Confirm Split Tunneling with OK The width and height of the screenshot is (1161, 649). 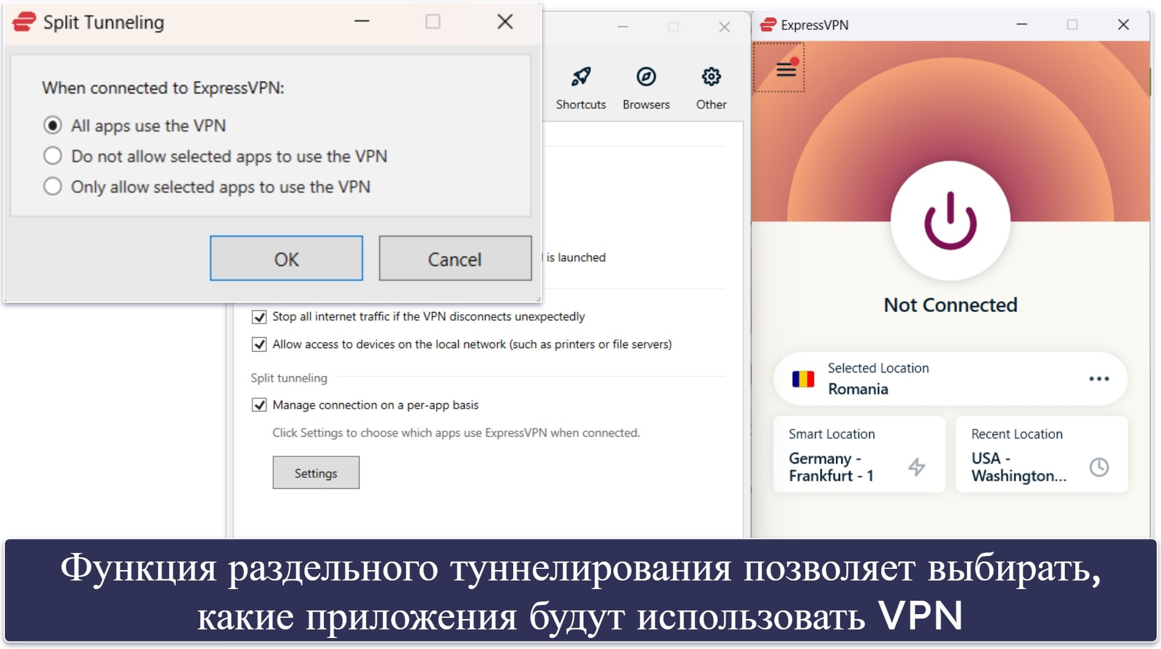click(x=286, y=259)
